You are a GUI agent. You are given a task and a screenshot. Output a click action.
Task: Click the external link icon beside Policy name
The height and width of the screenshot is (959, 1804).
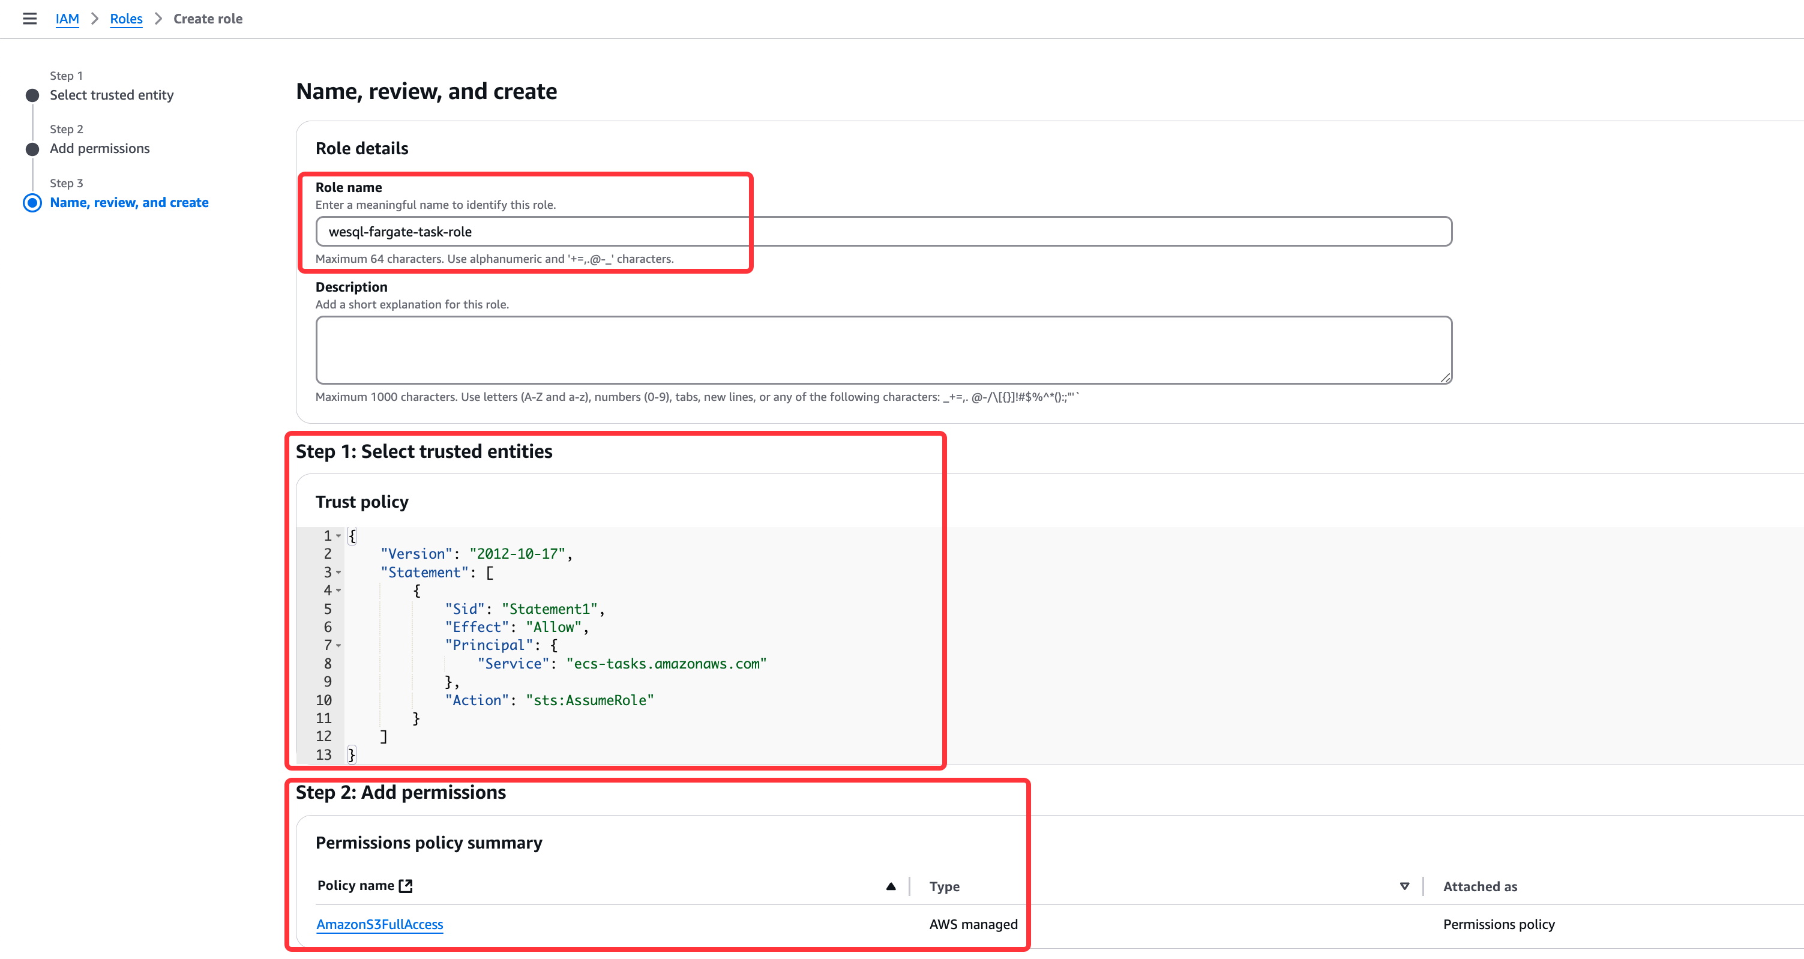(x=406, y=886)
